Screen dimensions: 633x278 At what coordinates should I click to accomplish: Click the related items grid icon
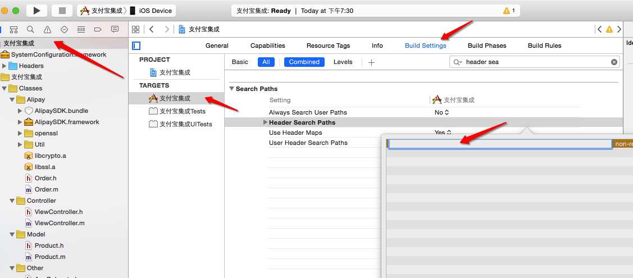[x=136, y=29]
